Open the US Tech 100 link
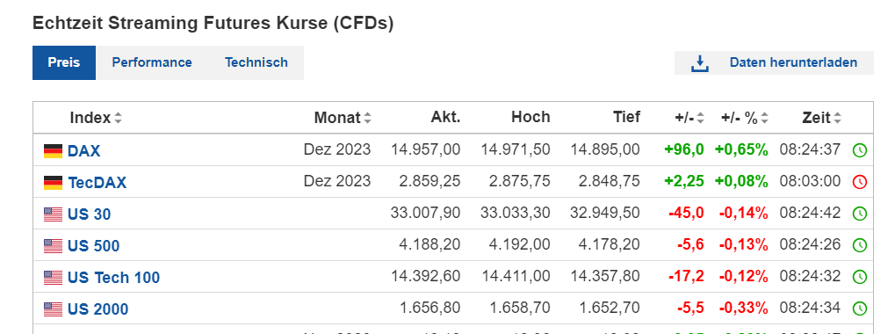895x334 pixels. tap(113, 278)
